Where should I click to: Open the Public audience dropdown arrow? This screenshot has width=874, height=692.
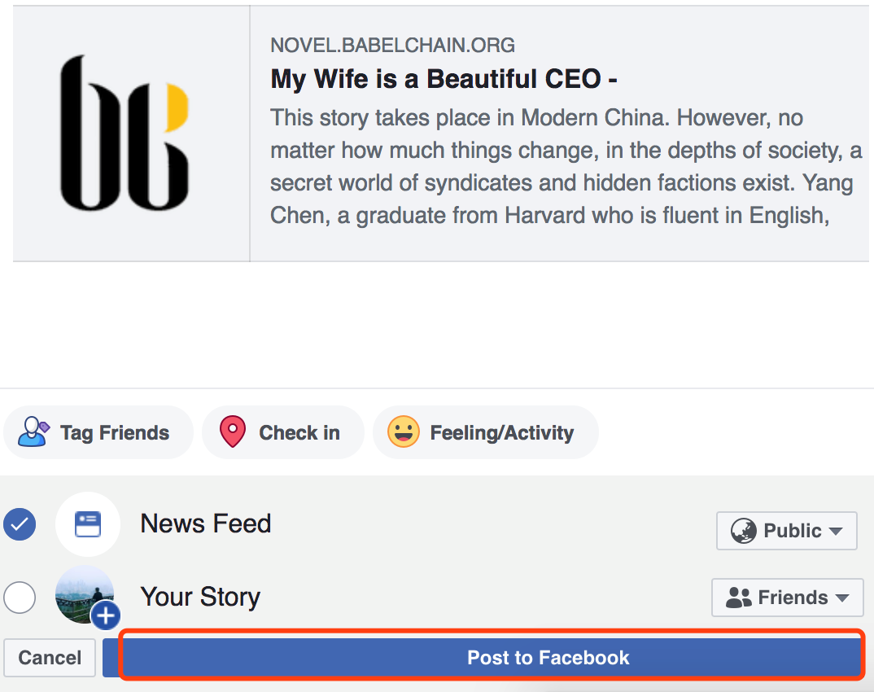pos(836,532)
